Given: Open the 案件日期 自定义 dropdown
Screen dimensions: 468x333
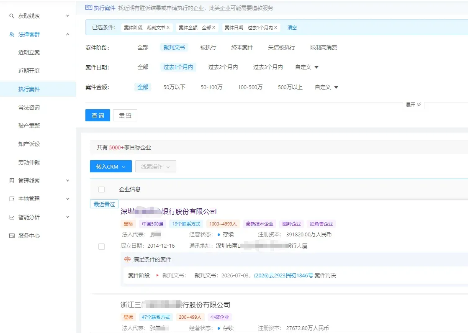Looking at the screenshot, I should point(306,67).
